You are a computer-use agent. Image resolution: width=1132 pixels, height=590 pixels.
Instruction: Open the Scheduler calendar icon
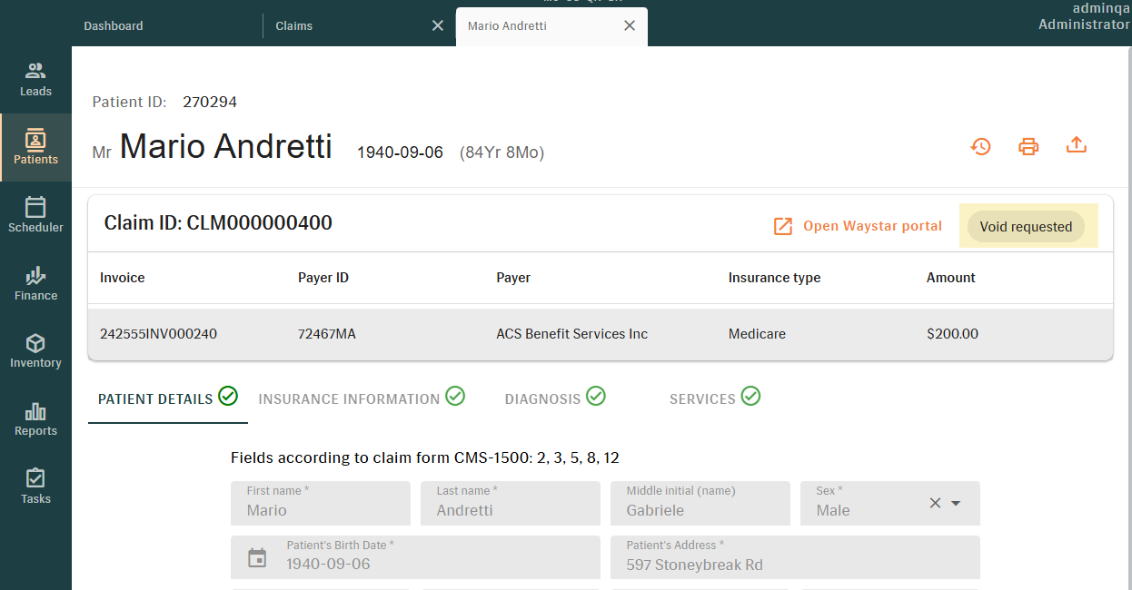tap(35, 207)
